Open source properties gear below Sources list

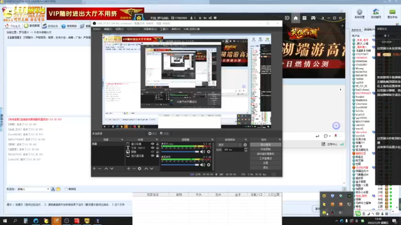[x=140, y=168]
